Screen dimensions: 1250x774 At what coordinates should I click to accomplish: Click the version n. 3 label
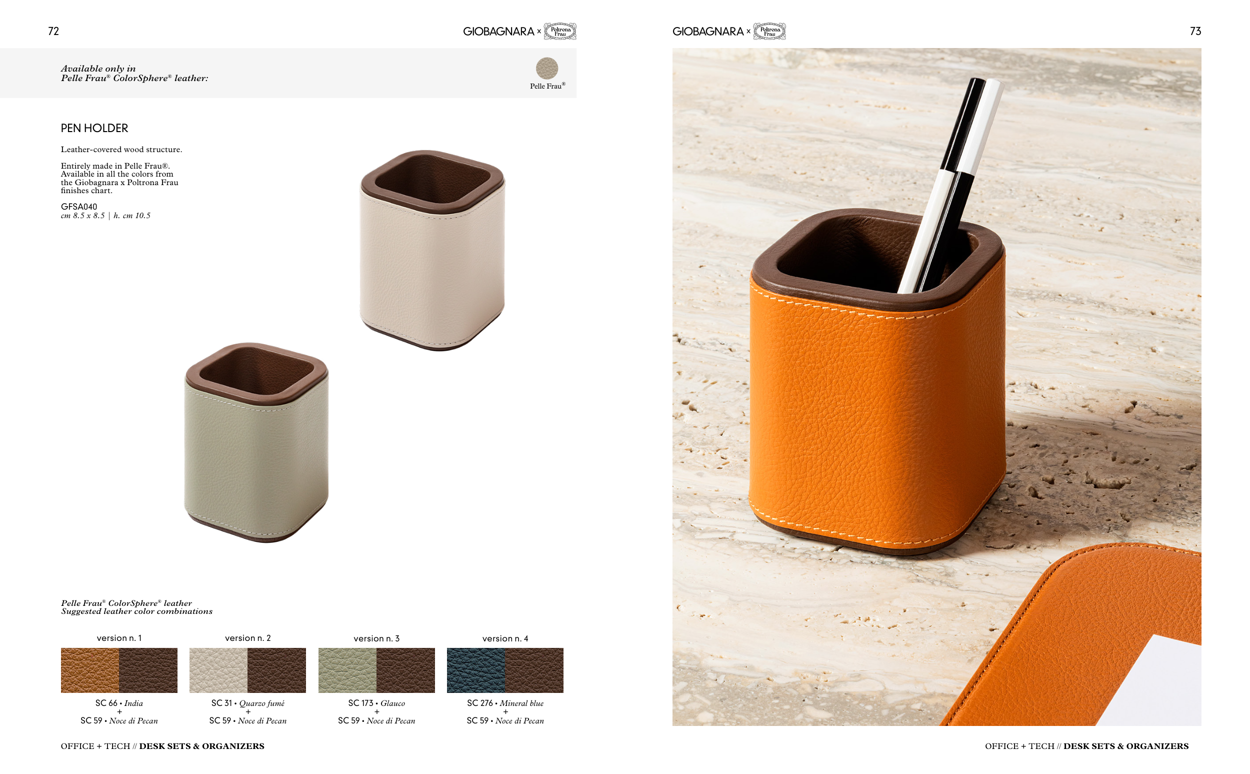[376, 638]
